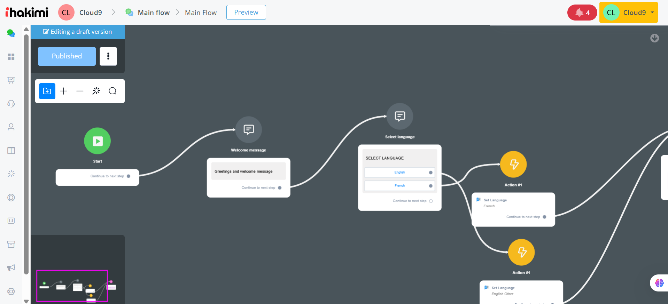
Task: Click the lower Action #1 lightning icon
Action: (x=521, y=252)
